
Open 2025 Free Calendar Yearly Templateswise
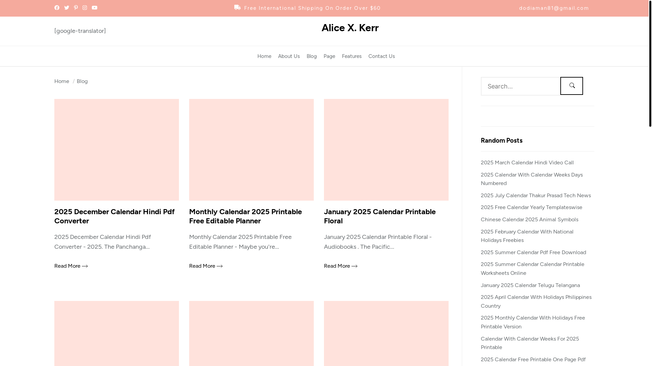pos(531,207)
